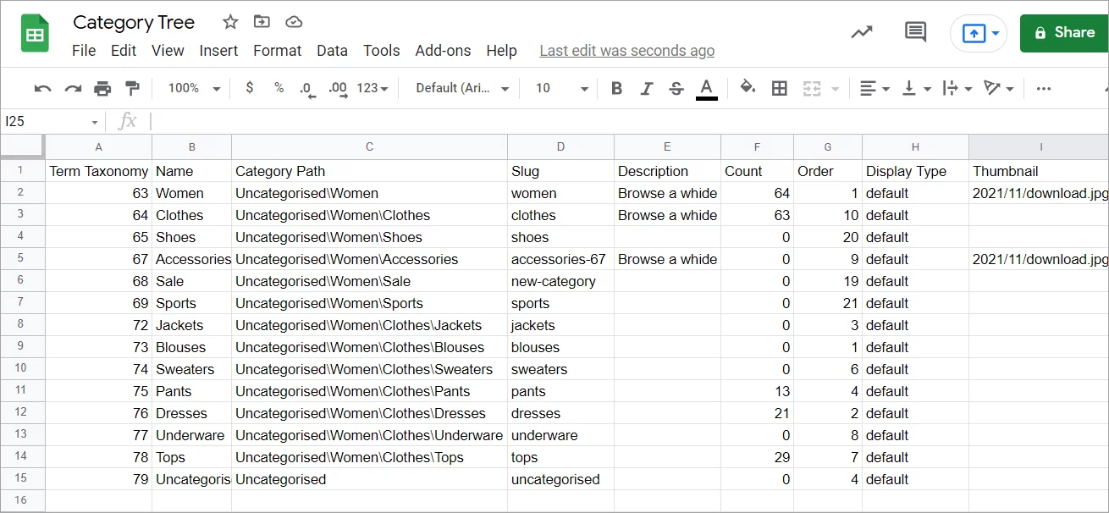Open the Text color picker
Screen dimensions: 1109x513
click(706, 88)
